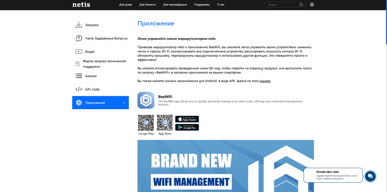This screenshot has width=387, height=192.
Task: Click the Google Play caption under QR
Action: (146, 134)
